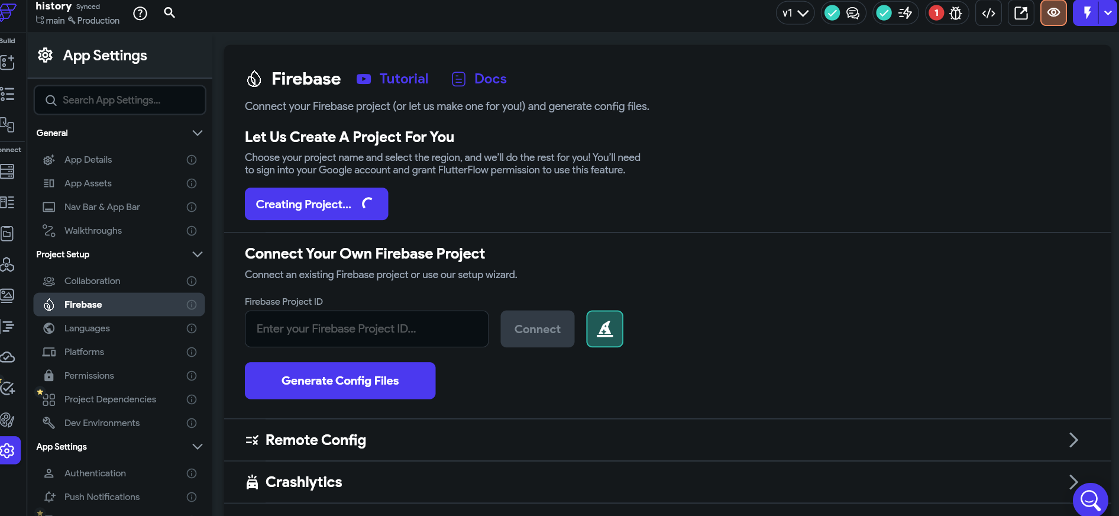
Task: Open the view code icon
Action: (989, 13)
